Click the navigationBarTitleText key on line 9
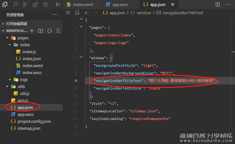The width and height of the screenshot is (235, 144). point(118,81)
